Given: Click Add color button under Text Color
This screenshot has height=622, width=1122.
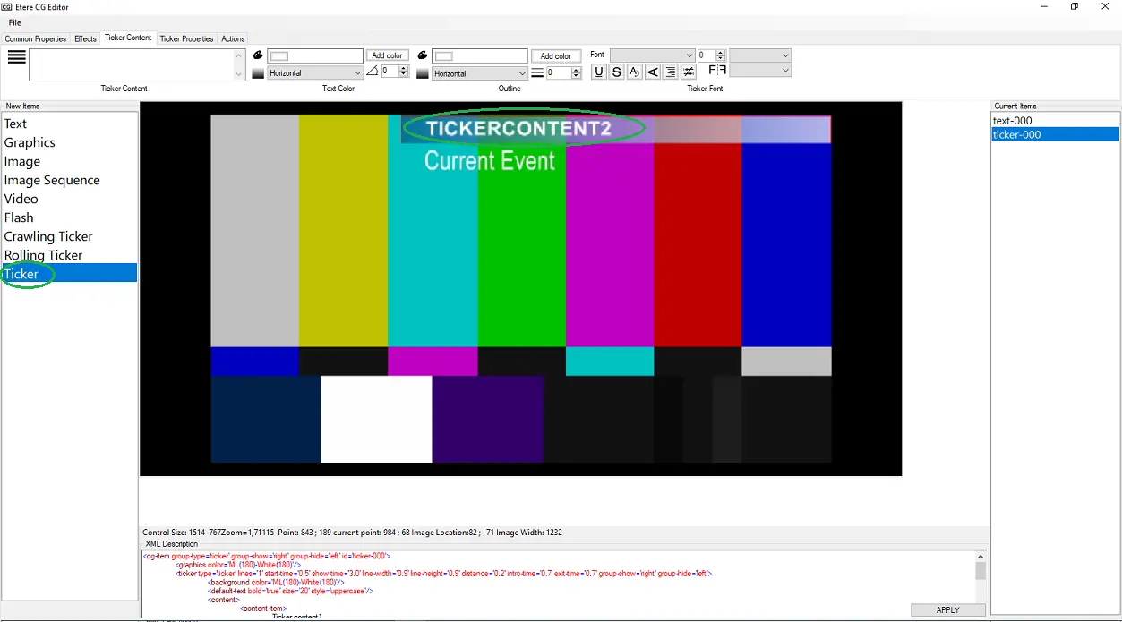Looking at the screenshot, I should click(x=388, y=55).
